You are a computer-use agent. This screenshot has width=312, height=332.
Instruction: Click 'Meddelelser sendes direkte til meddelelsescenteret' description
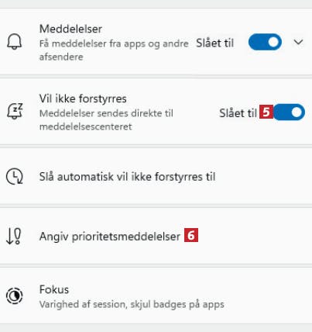point(106,120)
